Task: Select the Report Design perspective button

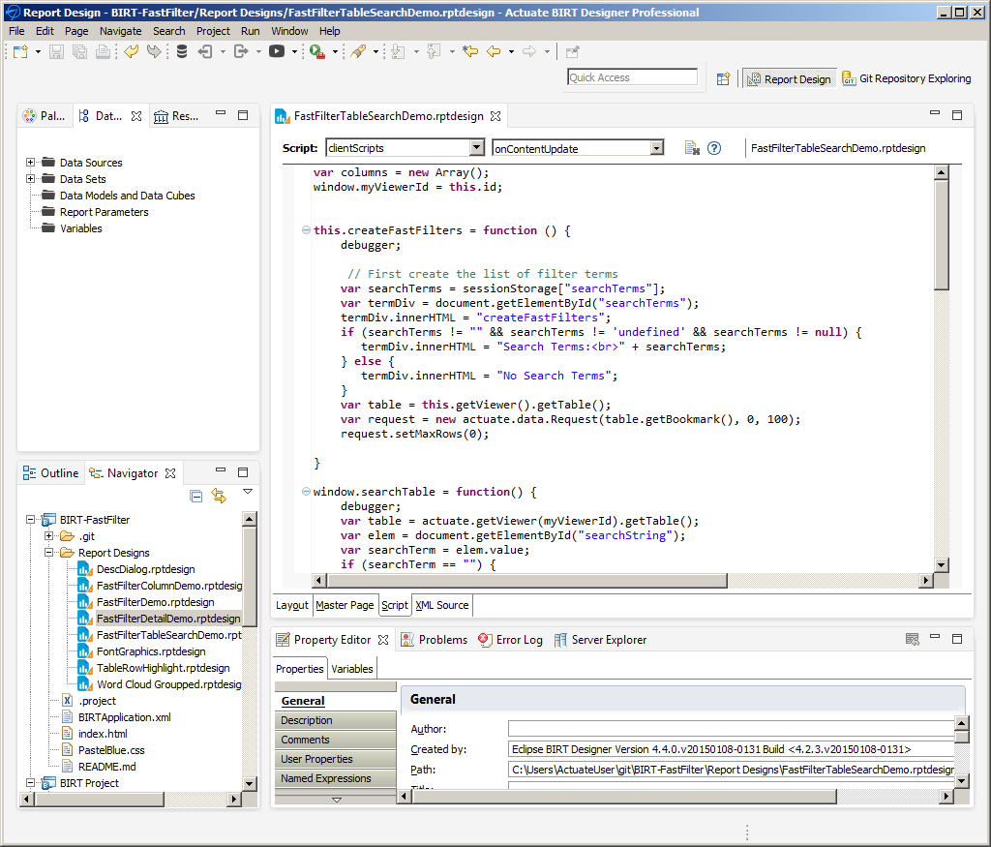Action: click(790, 79)
